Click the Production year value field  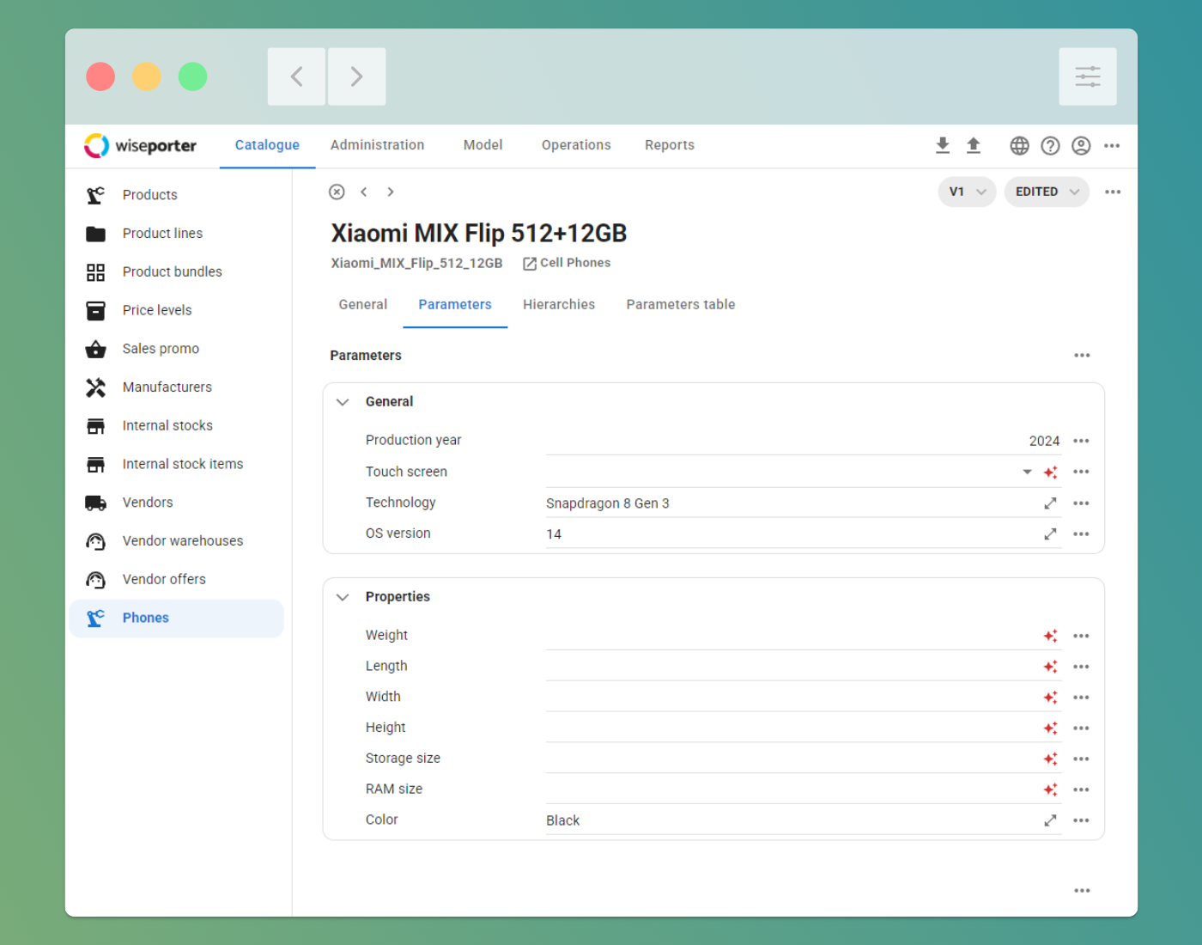click(x=804, y=441)
